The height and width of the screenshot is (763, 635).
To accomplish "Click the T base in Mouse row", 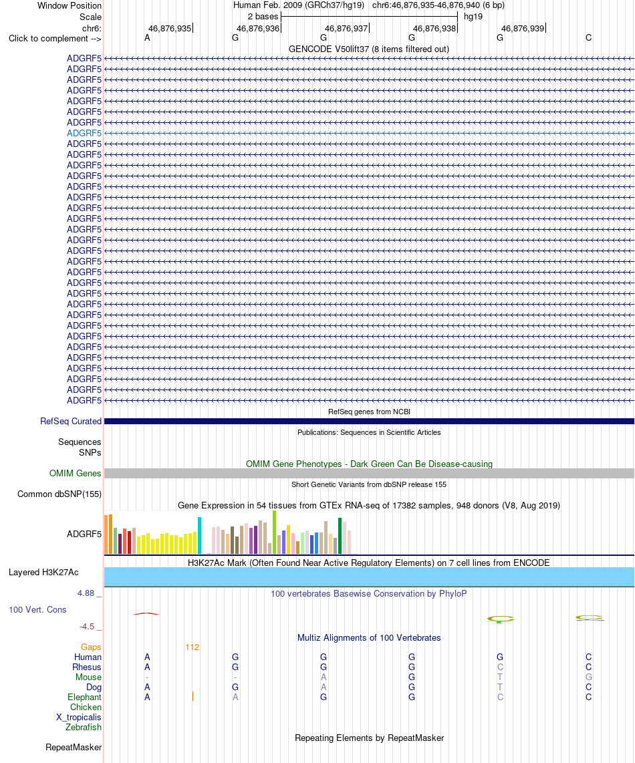I will [x=500, y=677].
